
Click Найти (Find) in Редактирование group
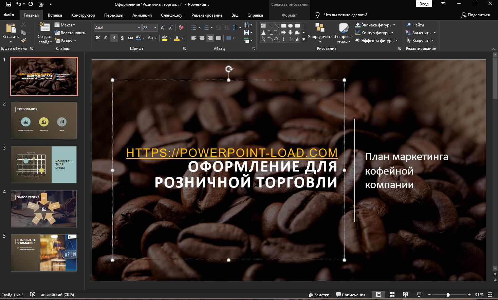(415, 25)
